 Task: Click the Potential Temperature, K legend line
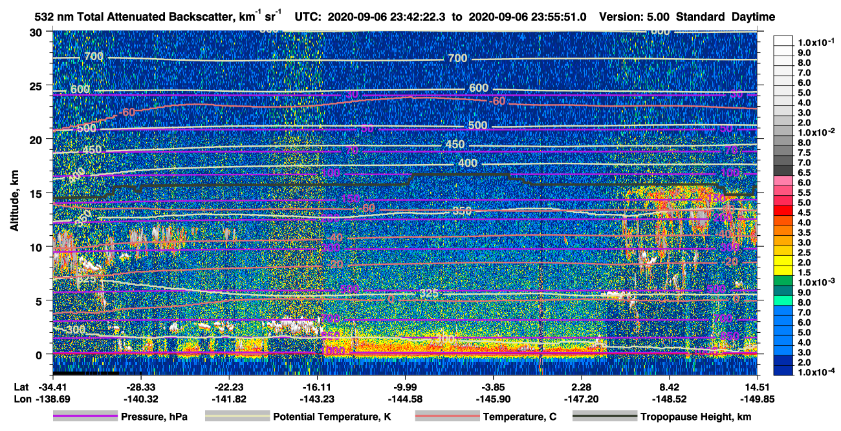click(x=237, y=417)
